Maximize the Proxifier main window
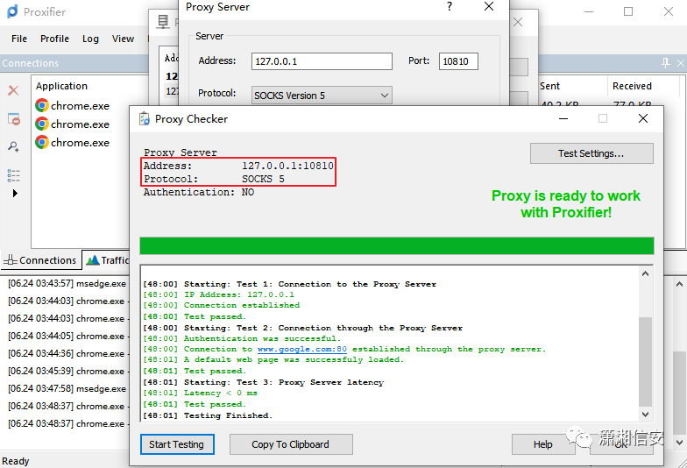Viewport: 687px width, 468px height. (628, 11)
